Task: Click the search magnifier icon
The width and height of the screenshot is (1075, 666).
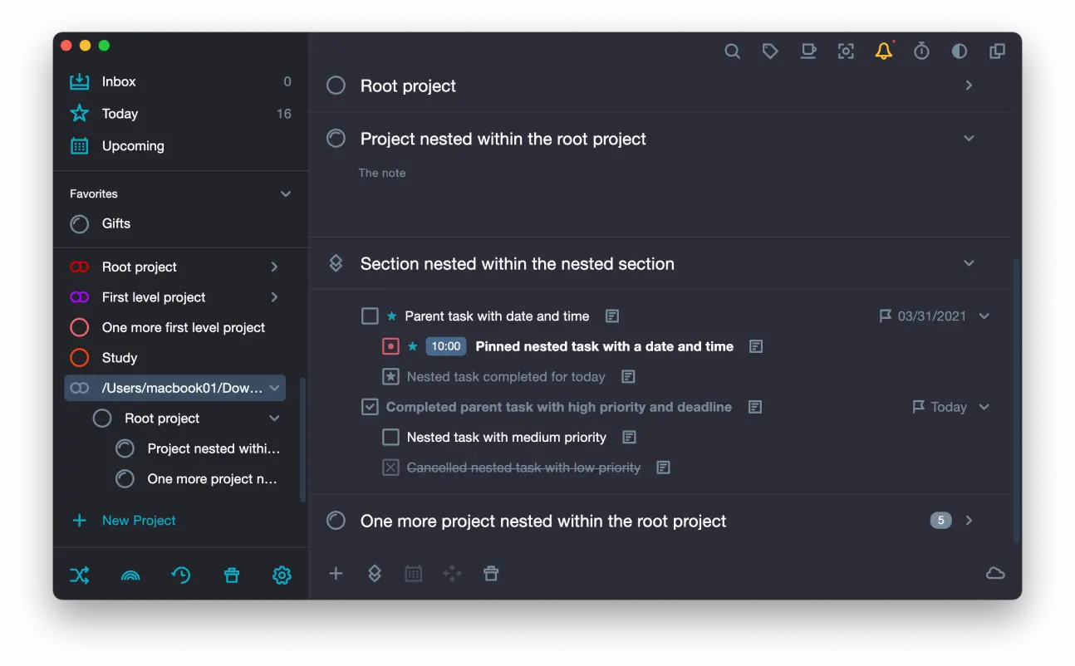Action: point(732,51)
